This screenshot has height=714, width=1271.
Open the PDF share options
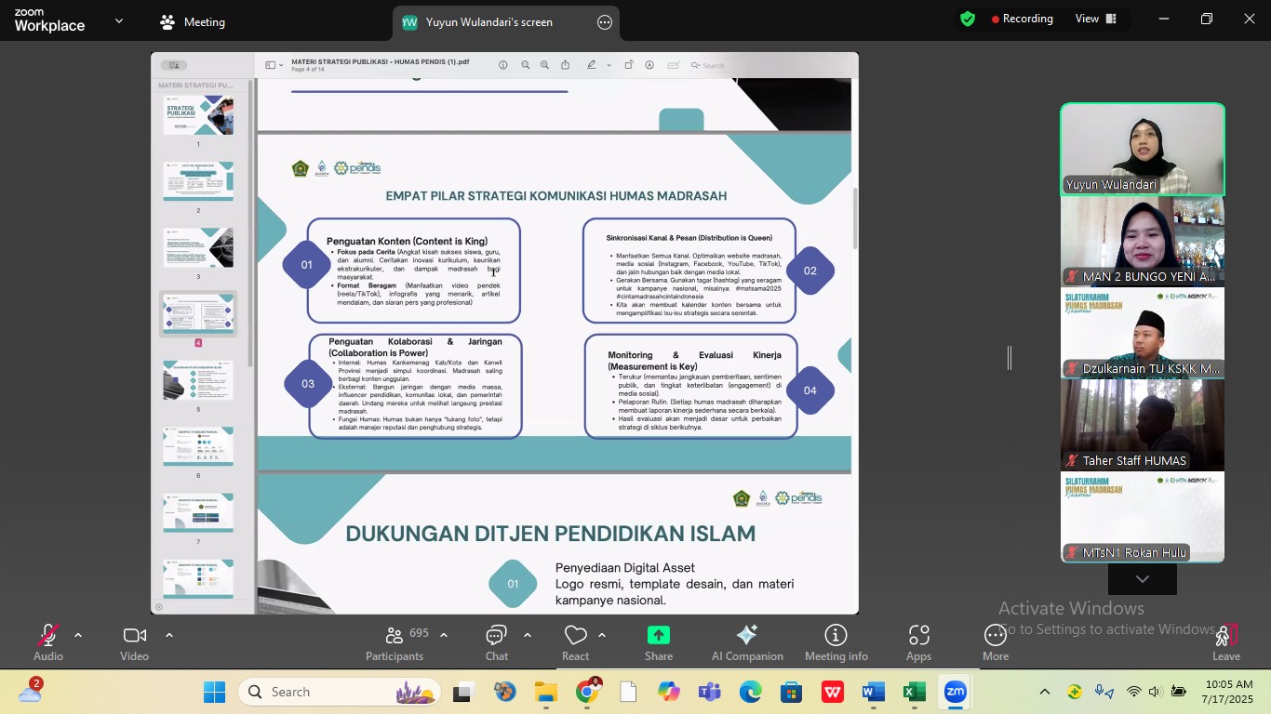[566, 65]
